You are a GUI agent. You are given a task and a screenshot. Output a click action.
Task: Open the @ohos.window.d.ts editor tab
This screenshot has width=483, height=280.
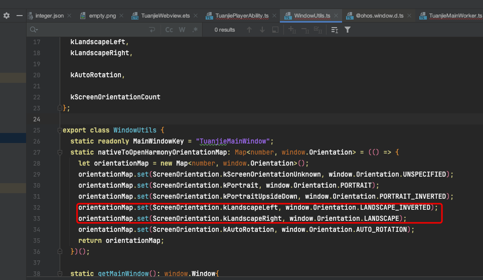(379, 16)
